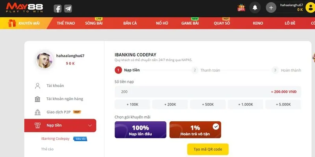The width and height of the screenshot is (315, 157).
Task: Open the gift box rewards icon
Action: click(x=241, y=7)
